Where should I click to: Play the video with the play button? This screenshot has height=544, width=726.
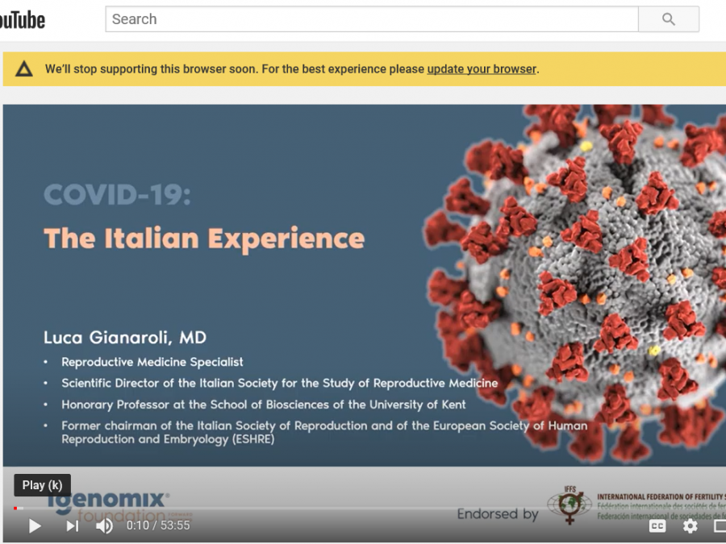tap(35, 525)
